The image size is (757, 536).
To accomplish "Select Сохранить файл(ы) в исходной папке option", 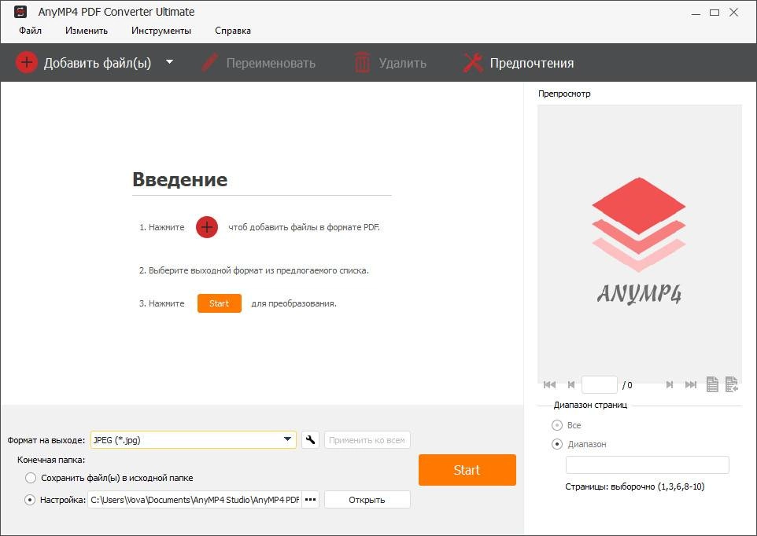I will (x=31, y=478).
